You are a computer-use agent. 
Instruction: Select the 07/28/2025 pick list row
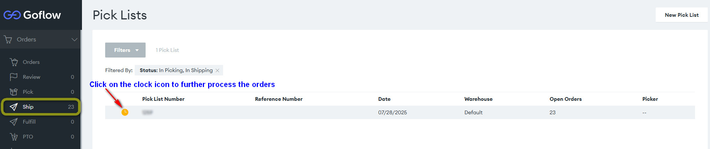click(400, 112)
